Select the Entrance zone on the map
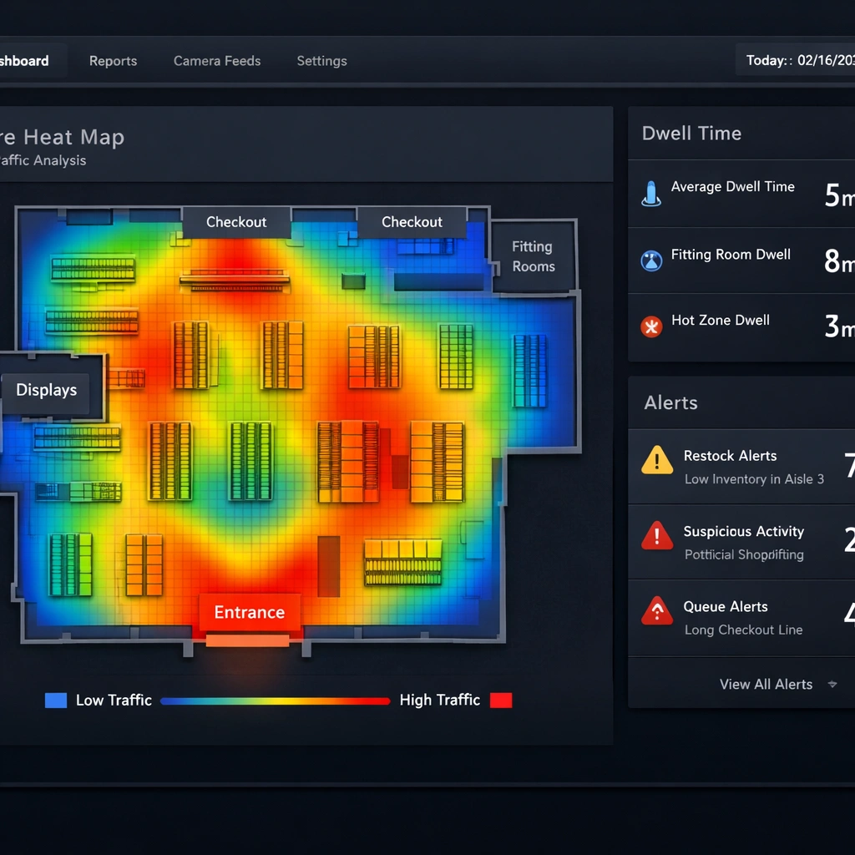This screenshot has height=855, width=855. coord(249,613)
